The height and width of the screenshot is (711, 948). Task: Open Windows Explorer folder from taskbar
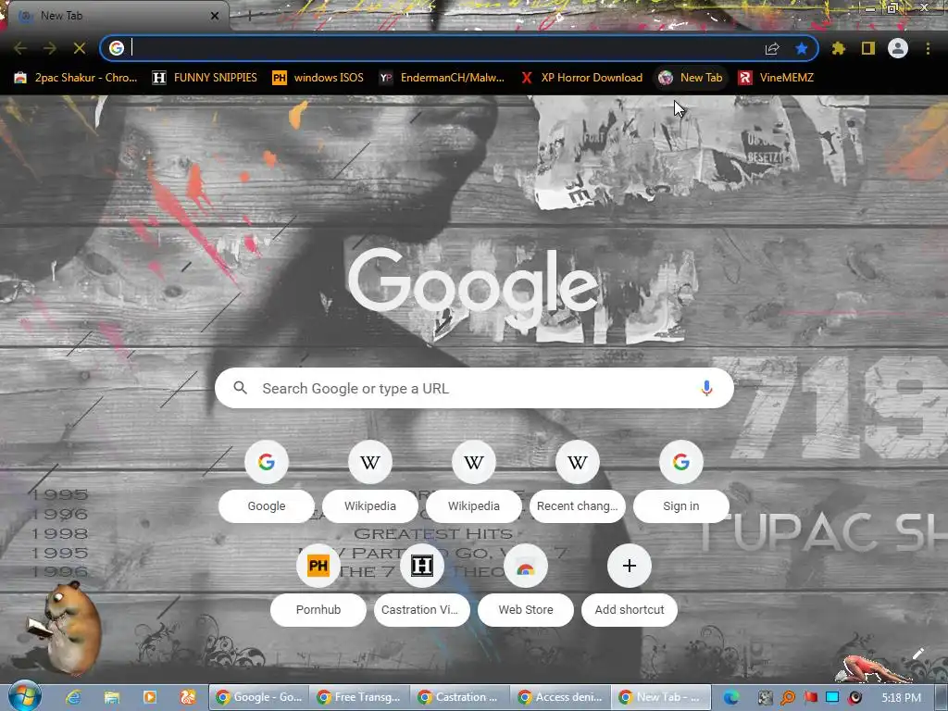(112, 698)
